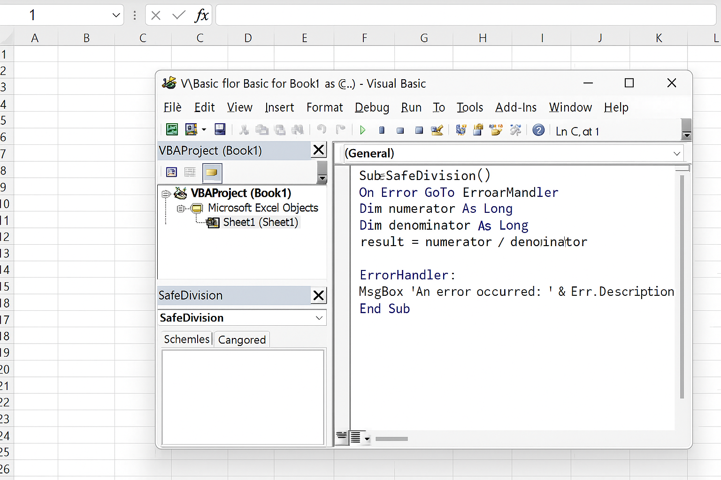Collapse the VBAProject (Book1) tree node
Viewport: 721px width, 480px height.
pyautogui.click(x=165, y=194)
